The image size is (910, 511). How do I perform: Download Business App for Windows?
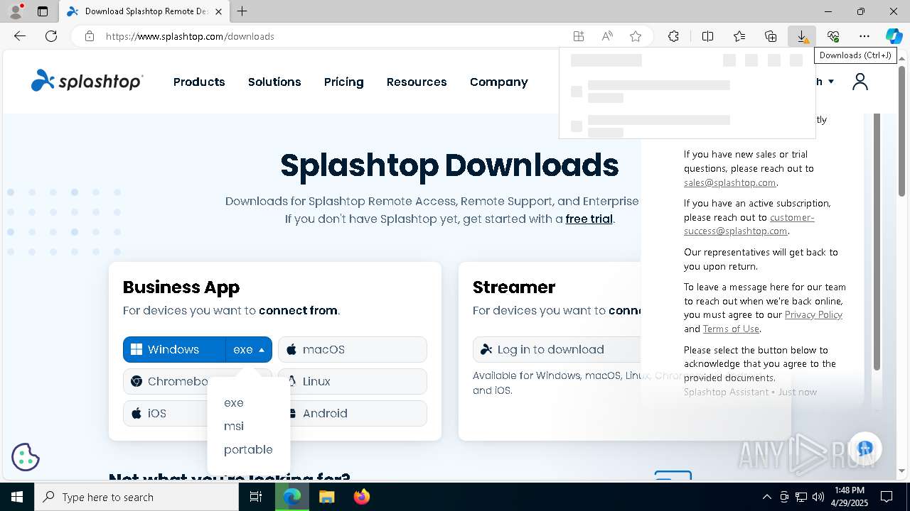click(x=174, y=349)
